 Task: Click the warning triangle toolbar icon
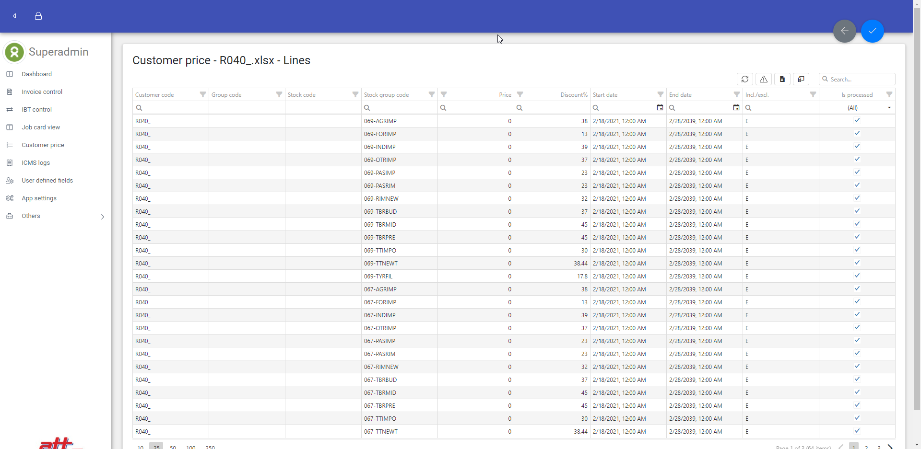(763, 79)
